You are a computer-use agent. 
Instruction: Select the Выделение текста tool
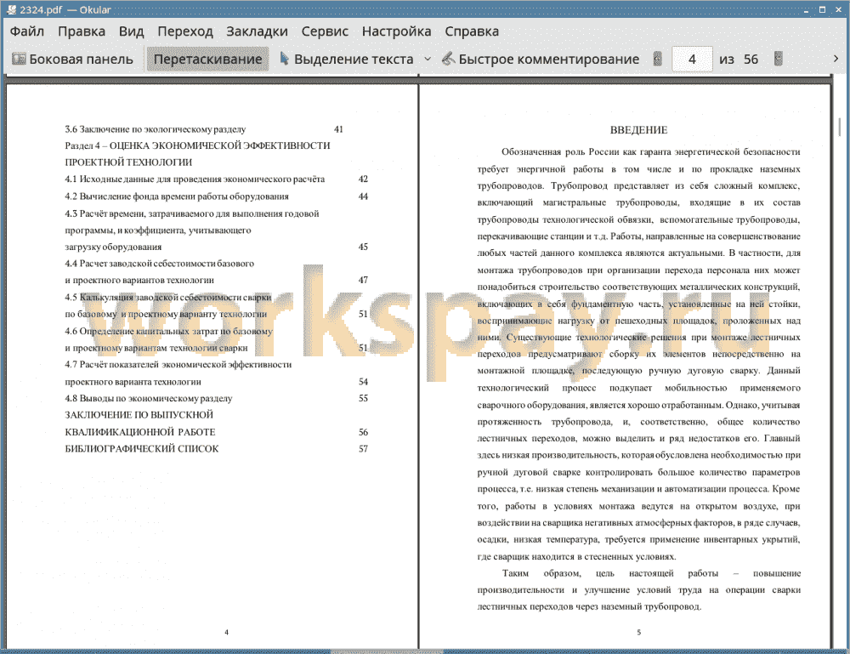(347, 60)
